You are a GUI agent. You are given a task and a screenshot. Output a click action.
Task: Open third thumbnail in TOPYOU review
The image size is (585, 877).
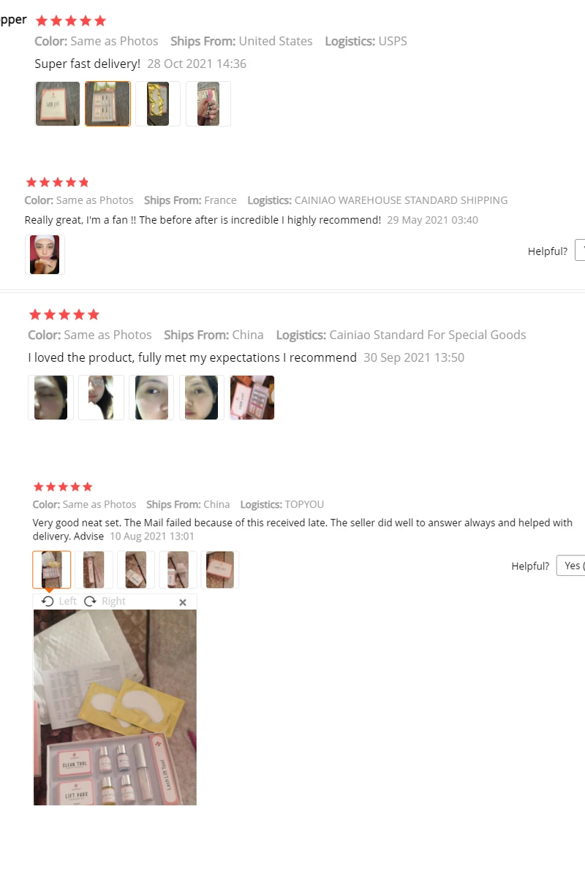[x=136, y=570]
